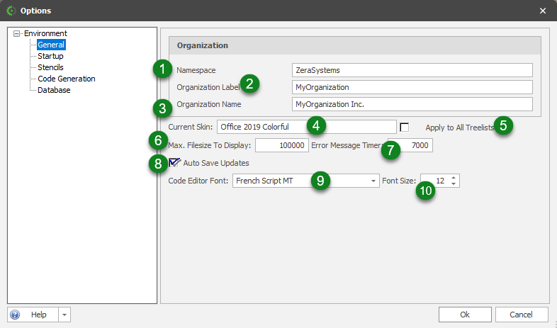Uncheck the Auto Save Updates checkbox

(x=174, y=163)
